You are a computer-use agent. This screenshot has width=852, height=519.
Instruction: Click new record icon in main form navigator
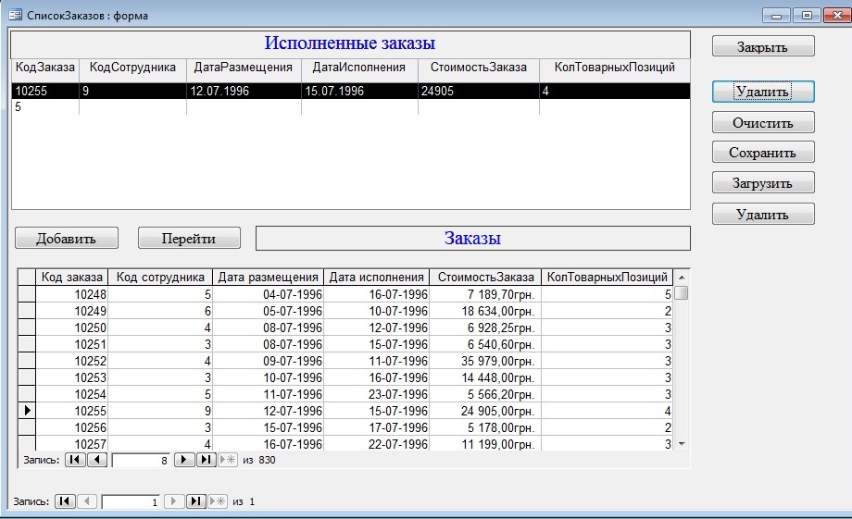point(218,501)
